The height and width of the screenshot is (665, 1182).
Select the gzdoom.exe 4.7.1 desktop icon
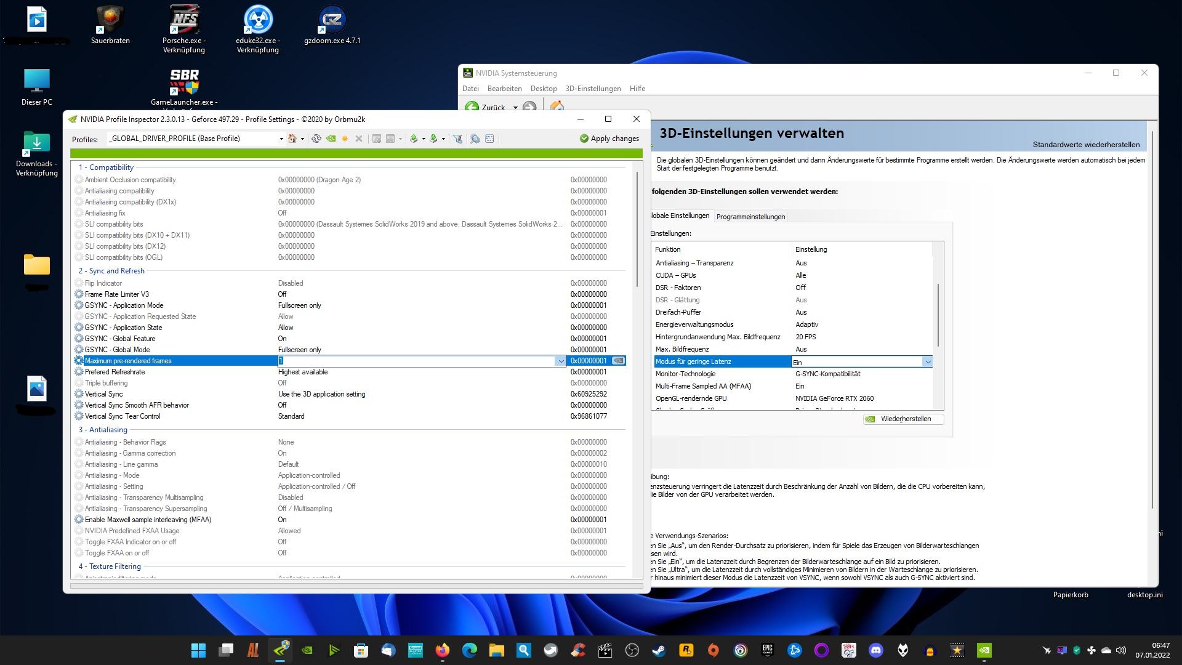click(x=332, y=25)
